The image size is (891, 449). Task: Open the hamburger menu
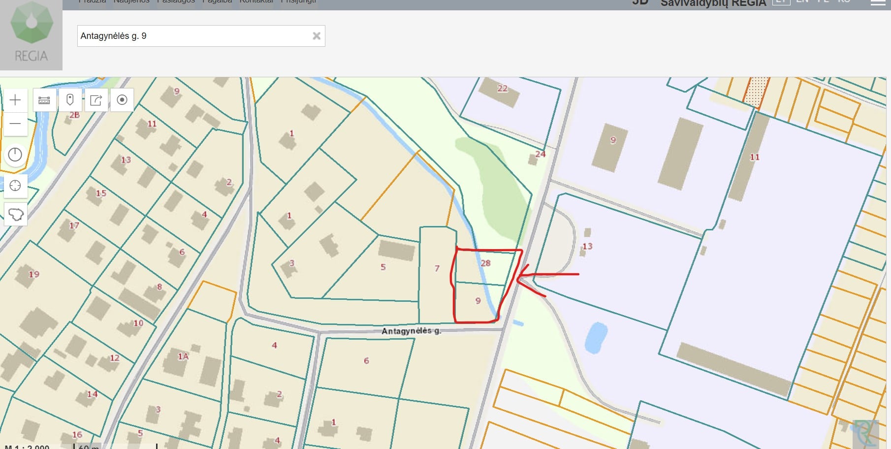click(x=878, y=2)
